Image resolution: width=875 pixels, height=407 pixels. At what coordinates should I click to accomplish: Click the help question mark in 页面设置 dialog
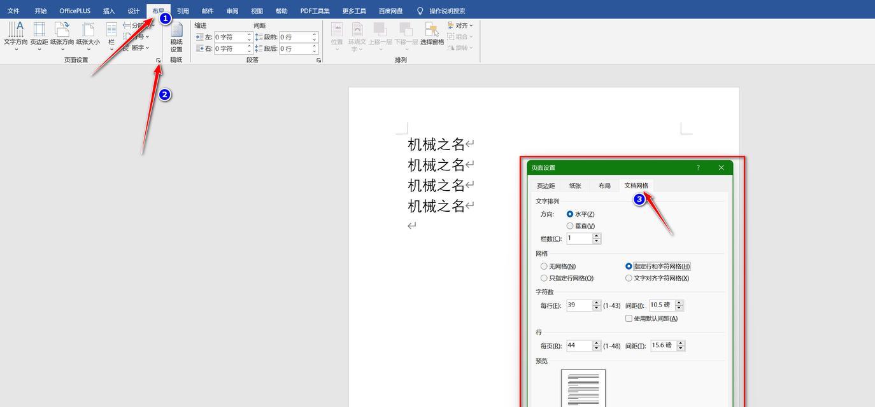pyautogui.click(x=698, y=168)
